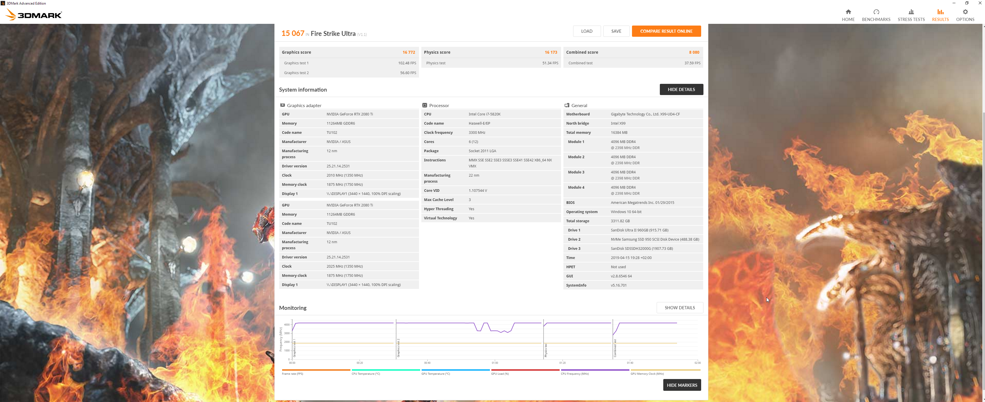
Task: Click the General section icon
Action: click(567, 105)
